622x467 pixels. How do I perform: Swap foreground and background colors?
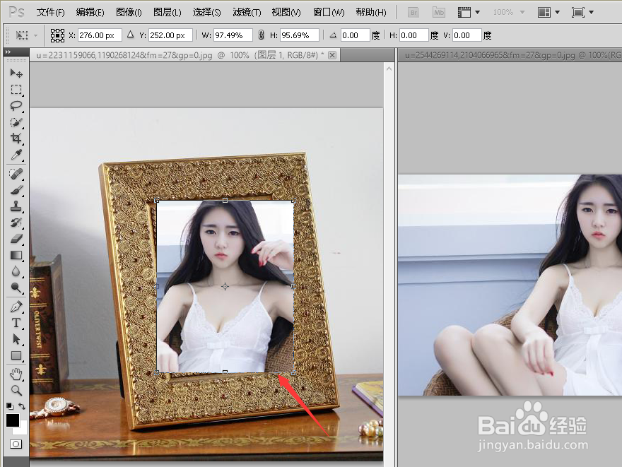(22, 406)
